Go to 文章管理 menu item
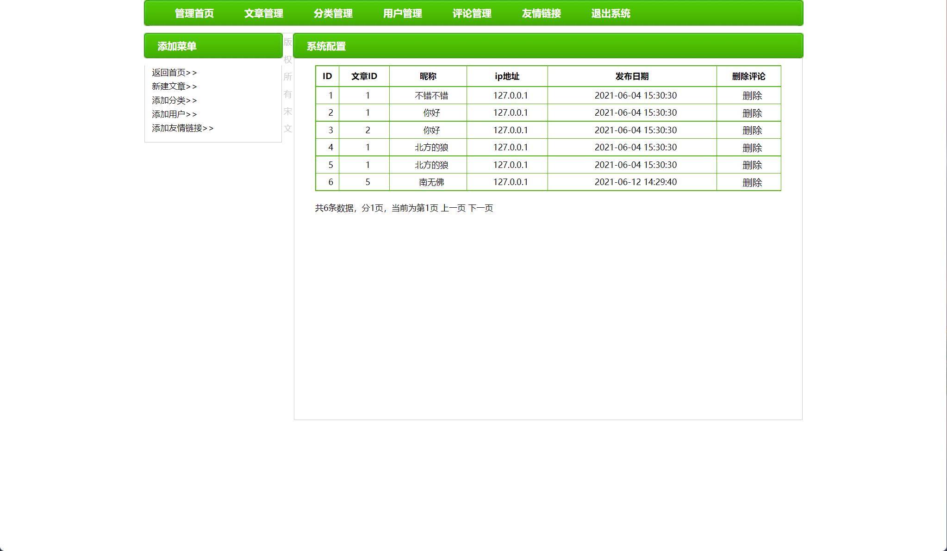Viewport: 947px width, 551px height. (x=264, y=13)
